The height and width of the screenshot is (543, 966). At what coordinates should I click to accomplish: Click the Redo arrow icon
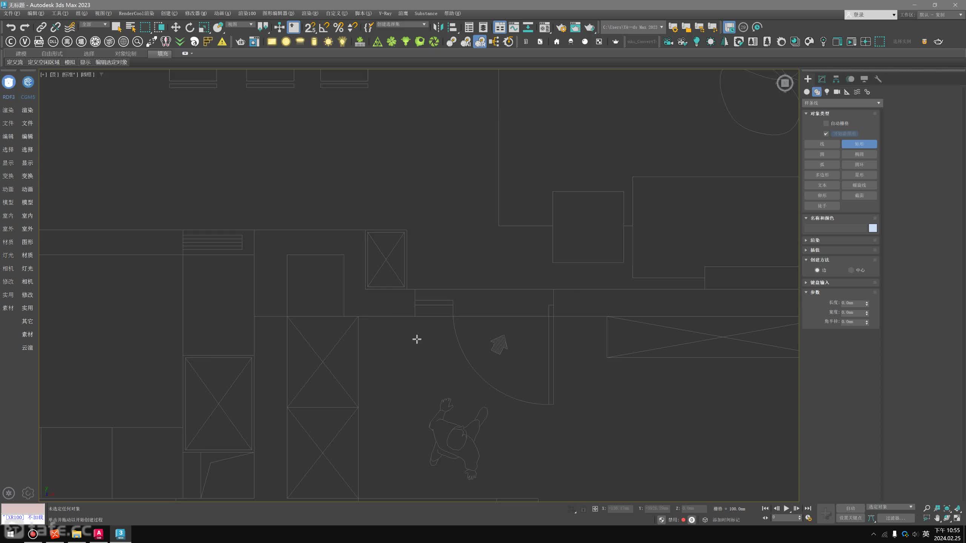tap(25, 27)
